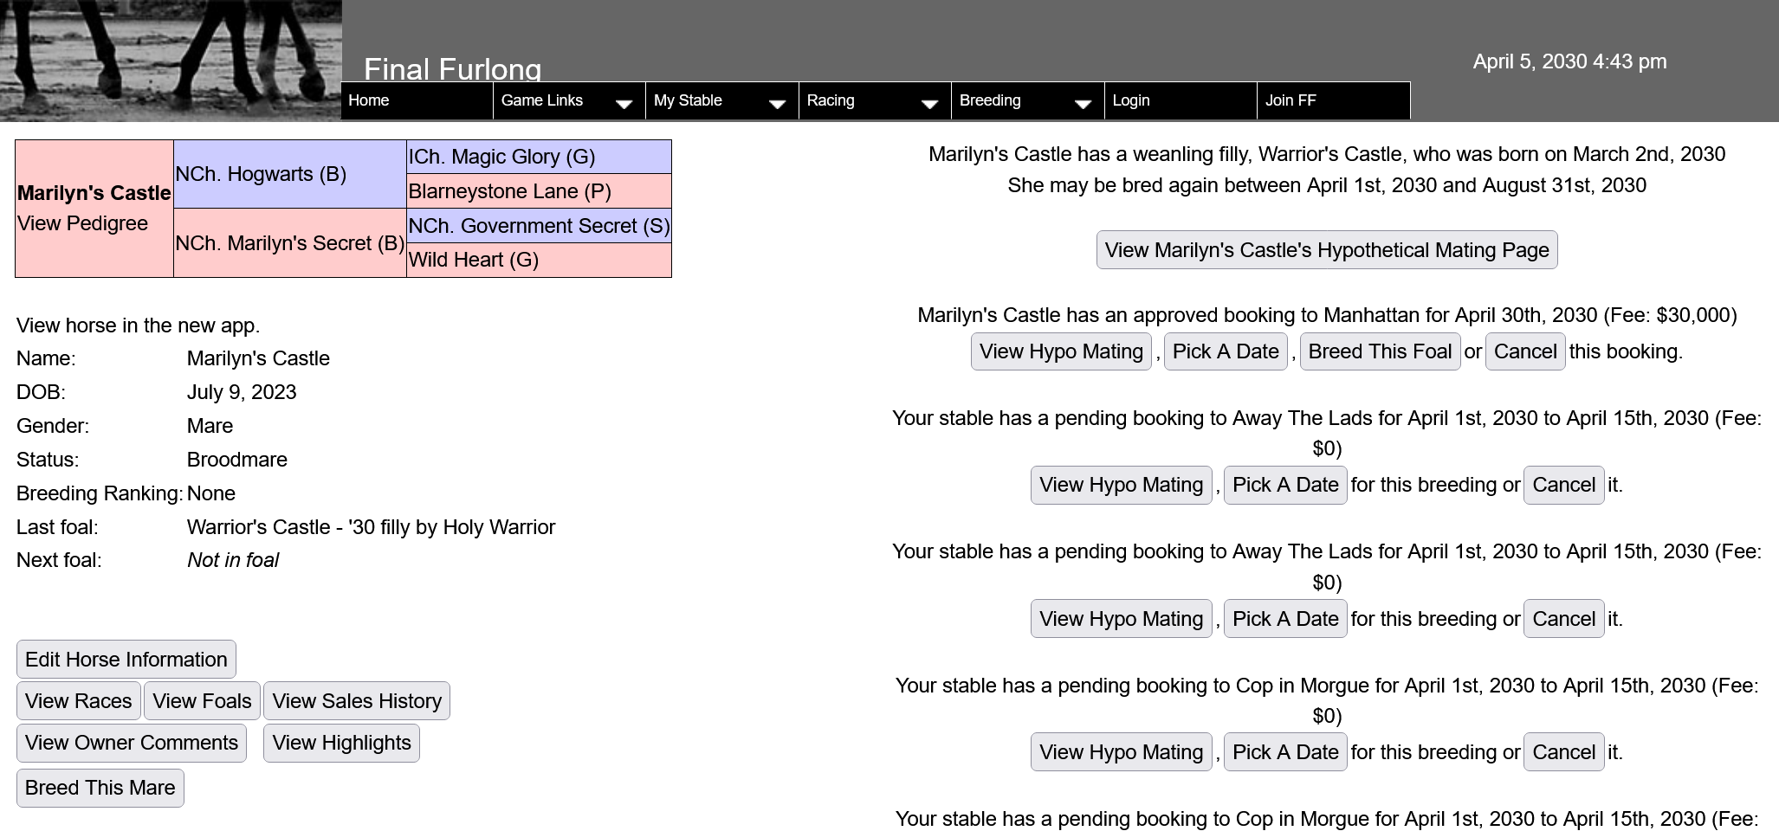
Task: Click Pick A Date for Cop in Morgue booking
Action: (x=1284, y=752)
